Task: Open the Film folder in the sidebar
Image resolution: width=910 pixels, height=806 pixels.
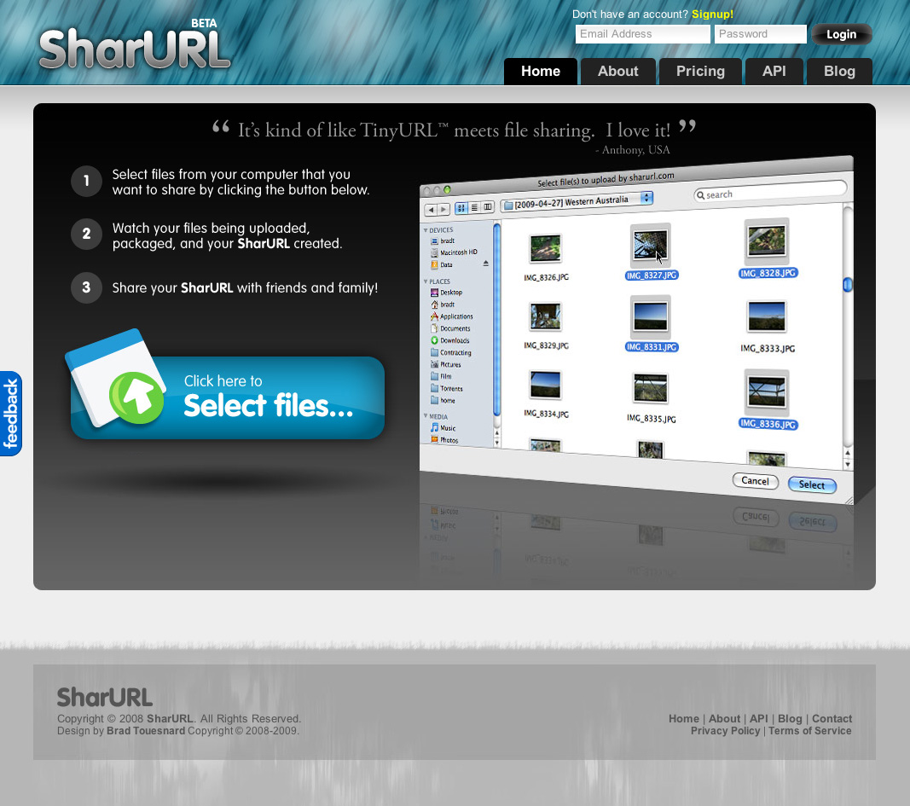Action: click(441, 376)
